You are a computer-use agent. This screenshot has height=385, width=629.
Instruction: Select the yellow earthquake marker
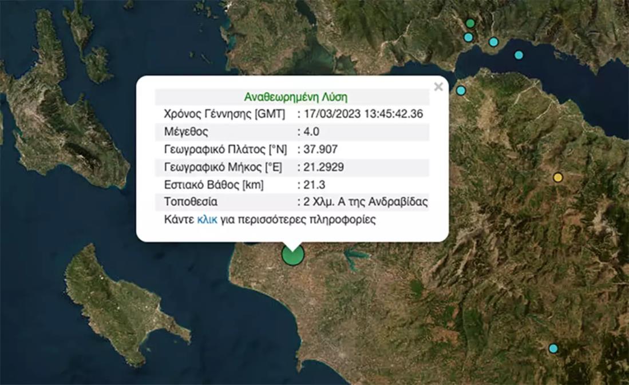[x=558, y=177]
